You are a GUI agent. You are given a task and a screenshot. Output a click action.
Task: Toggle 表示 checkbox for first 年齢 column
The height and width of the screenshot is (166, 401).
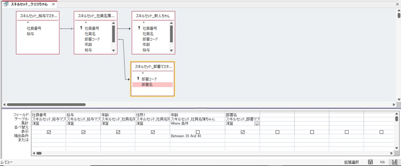coord(118,132)
